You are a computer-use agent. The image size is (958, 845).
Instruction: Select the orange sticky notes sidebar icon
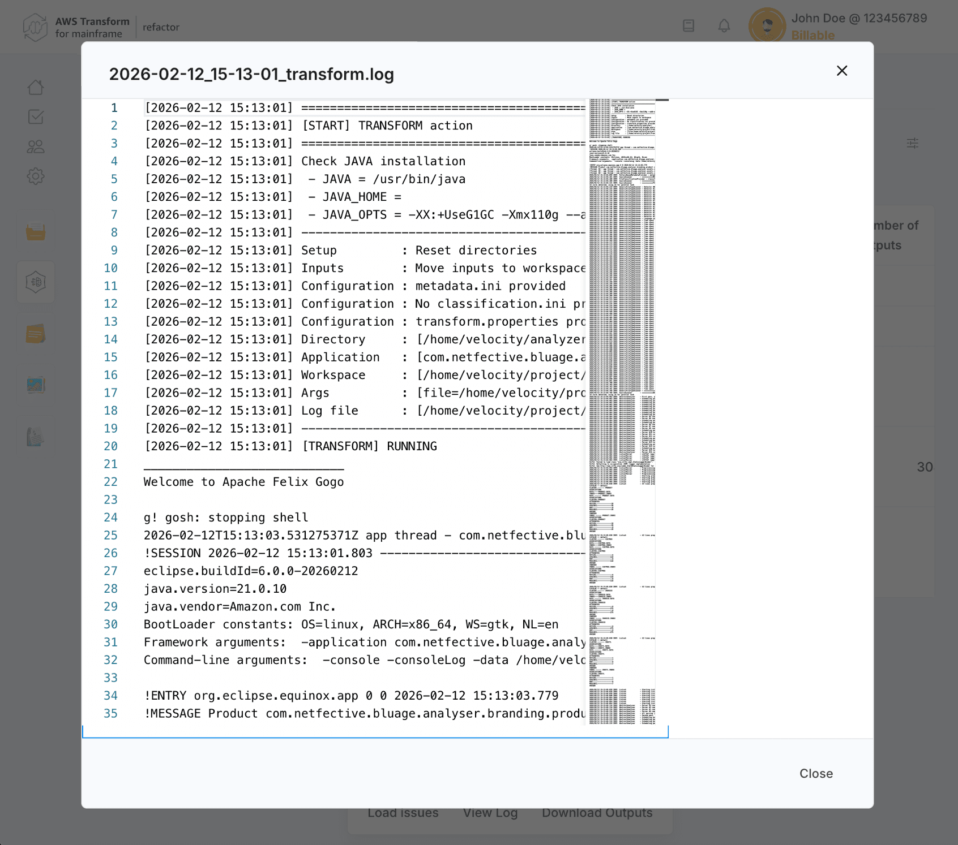coord(36,334)
